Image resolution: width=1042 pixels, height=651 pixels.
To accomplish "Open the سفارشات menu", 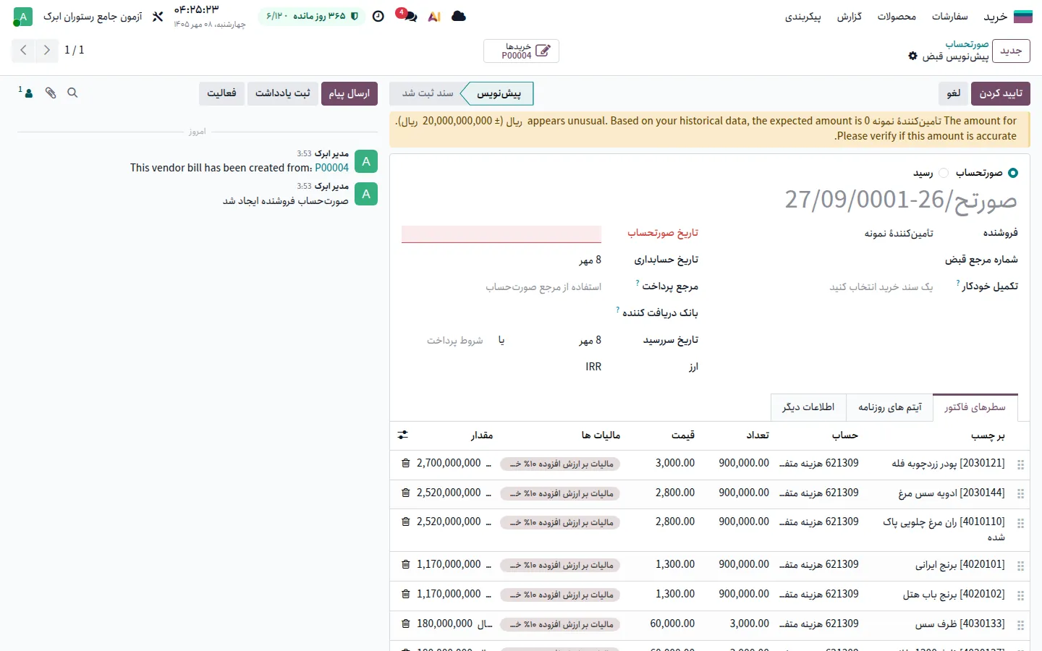I will pyautogui.click(x=949, y=16).
